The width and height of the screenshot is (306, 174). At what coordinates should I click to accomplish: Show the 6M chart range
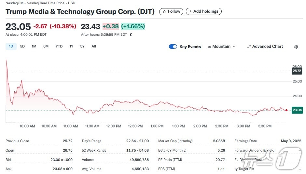coord(46,46)
